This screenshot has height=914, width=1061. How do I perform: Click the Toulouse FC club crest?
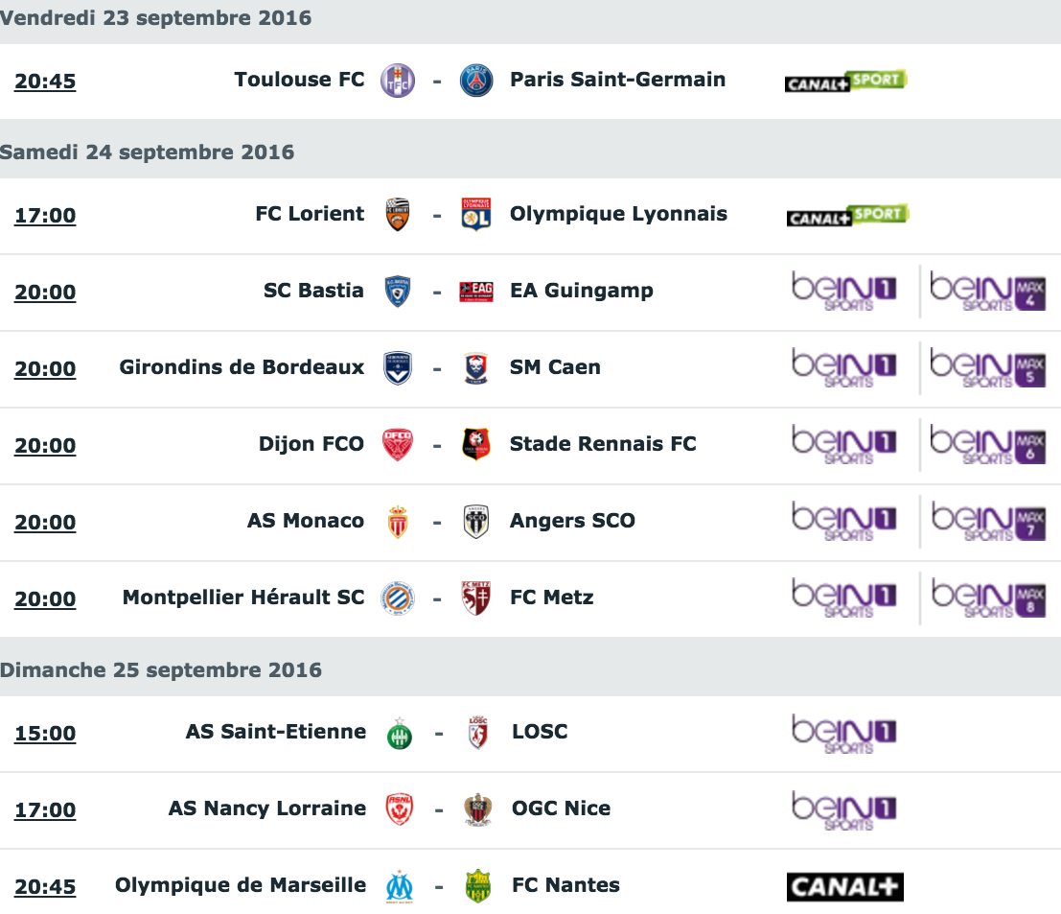397,81
